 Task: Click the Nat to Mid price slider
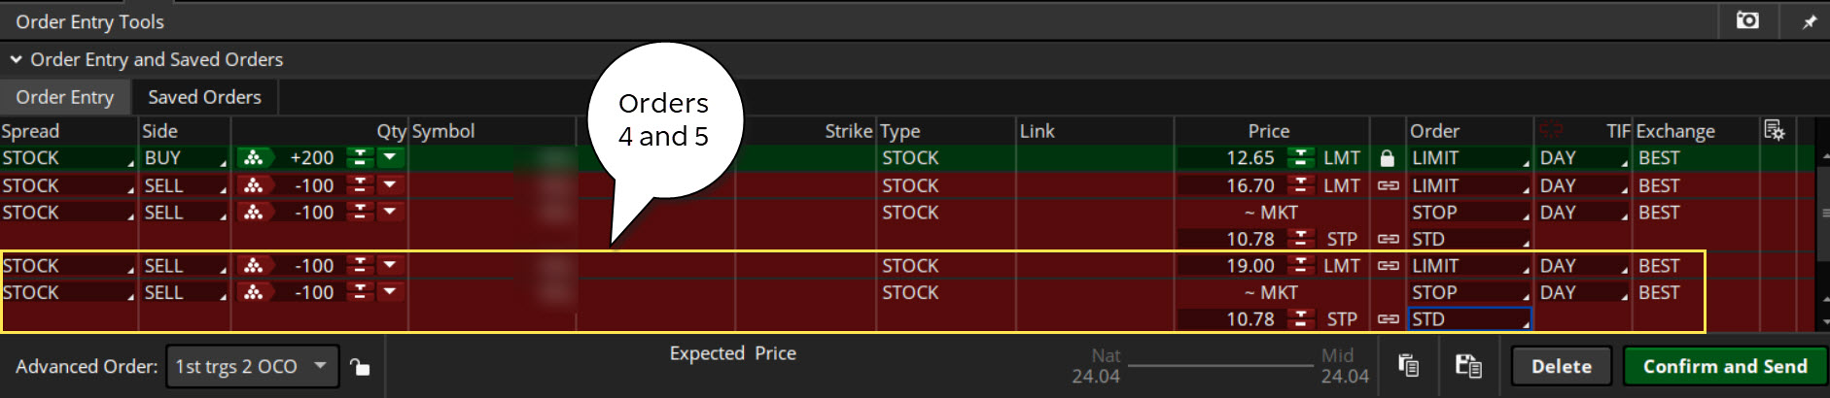(1220, 366)
